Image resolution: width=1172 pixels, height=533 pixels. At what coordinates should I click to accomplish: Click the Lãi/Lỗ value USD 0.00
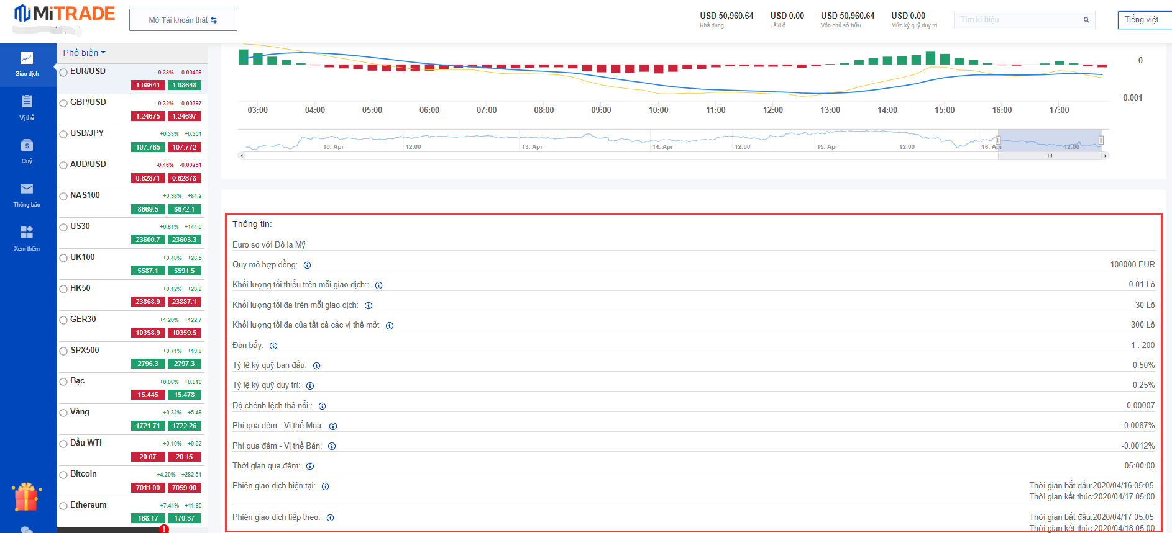tap(787, 16)
